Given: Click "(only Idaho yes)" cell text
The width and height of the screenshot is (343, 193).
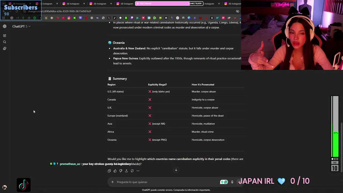Looking at the screenshot, I should tap(161, 91).
